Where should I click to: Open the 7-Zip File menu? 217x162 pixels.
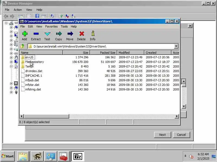[x=23, y=26]
